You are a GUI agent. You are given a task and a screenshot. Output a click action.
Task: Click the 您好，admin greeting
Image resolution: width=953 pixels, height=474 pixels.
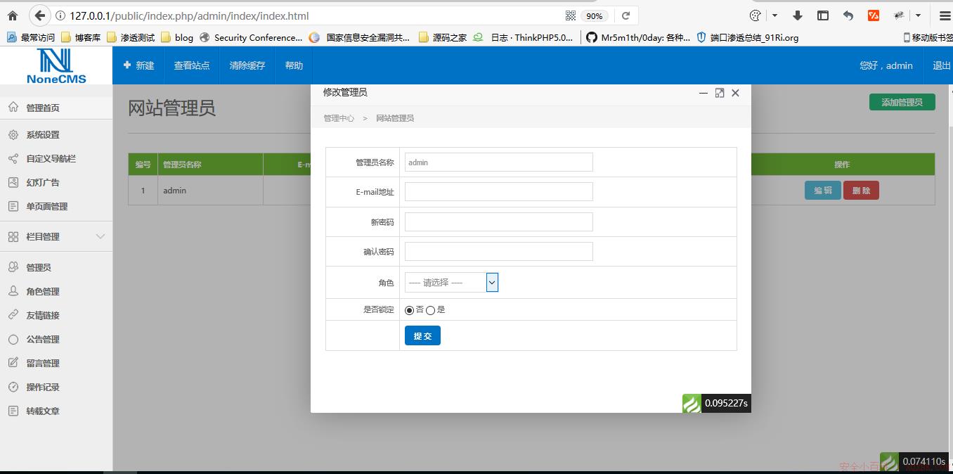pos(886,65)
